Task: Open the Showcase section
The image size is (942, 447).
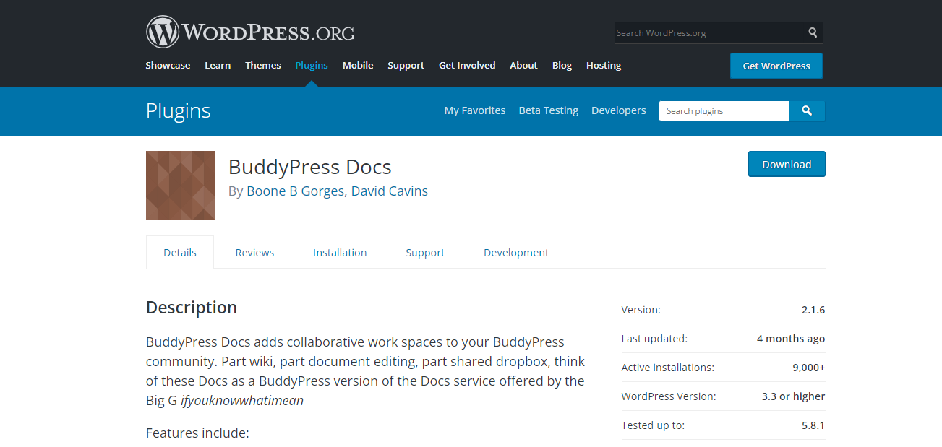Action: [168, 65]
